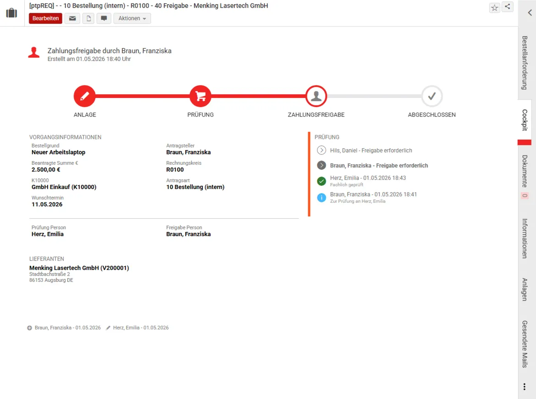Click the amount 2.500,00 €
536x399 pixels.
46,170
